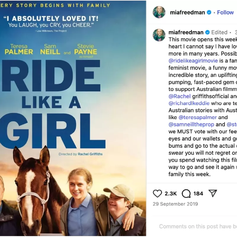Click the Ride Like a Girl poster image
This screenshot has width=237, height=237.
73,118
